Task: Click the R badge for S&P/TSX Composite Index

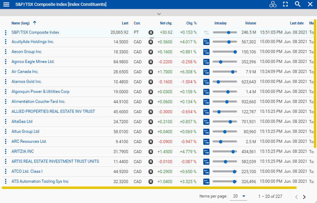Action: click(x=151, y=32)
